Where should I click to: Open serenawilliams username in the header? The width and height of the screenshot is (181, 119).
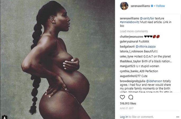coord(140,6)
